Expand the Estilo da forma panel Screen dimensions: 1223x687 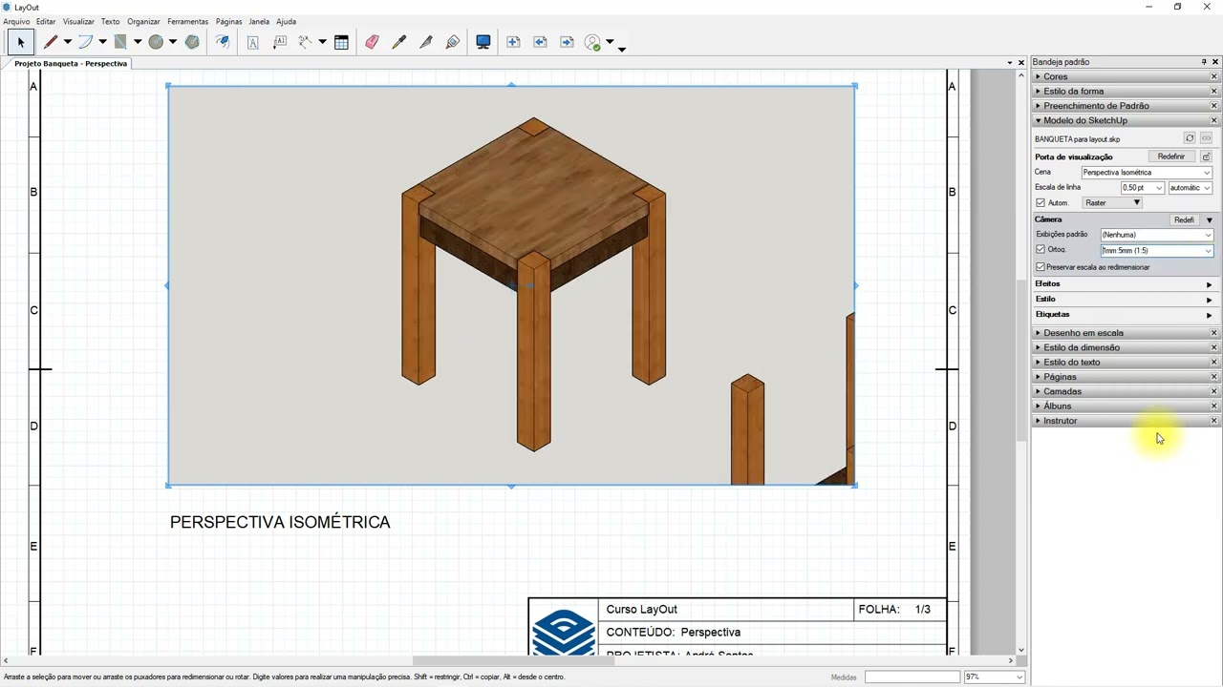tap(1073, 92)
